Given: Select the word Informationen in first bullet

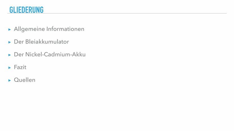Looking at the screenshot, I should click(x=65, y=29).
